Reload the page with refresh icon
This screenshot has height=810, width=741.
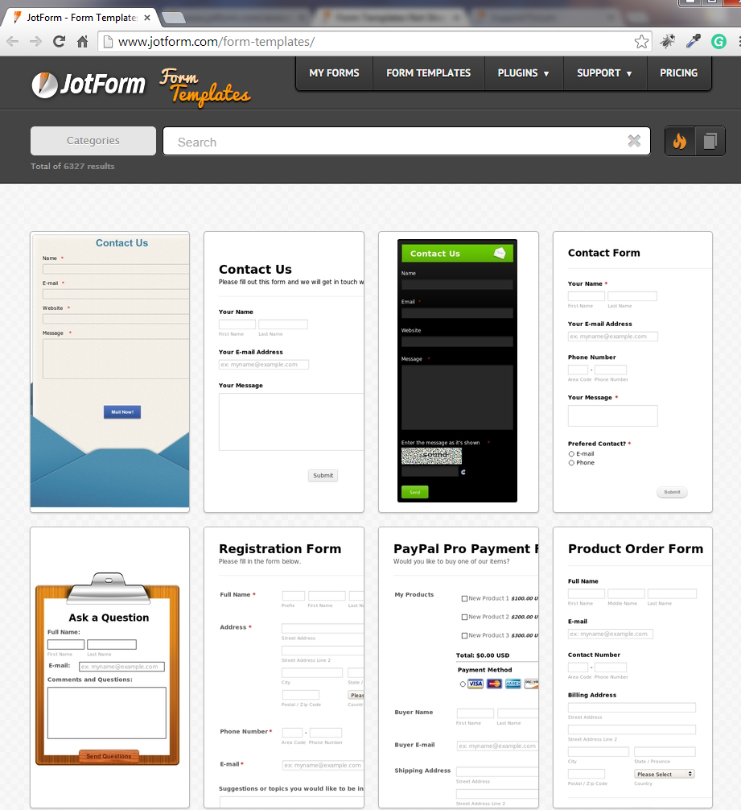60,41
